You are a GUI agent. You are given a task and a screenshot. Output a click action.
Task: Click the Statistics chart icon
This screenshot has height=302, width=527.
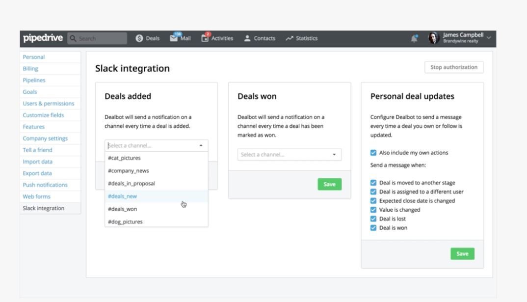pyautogui.click(x=290, y=38)
